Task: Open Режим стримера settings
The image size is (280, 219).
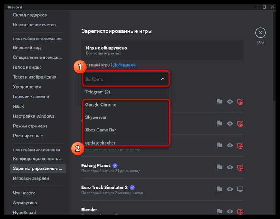Action: 30,126
